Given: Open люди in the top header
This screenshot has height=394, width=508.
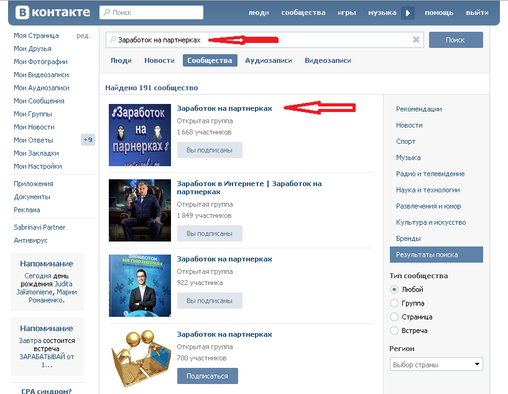Looking at the screenshot, I should pos(259,12).
